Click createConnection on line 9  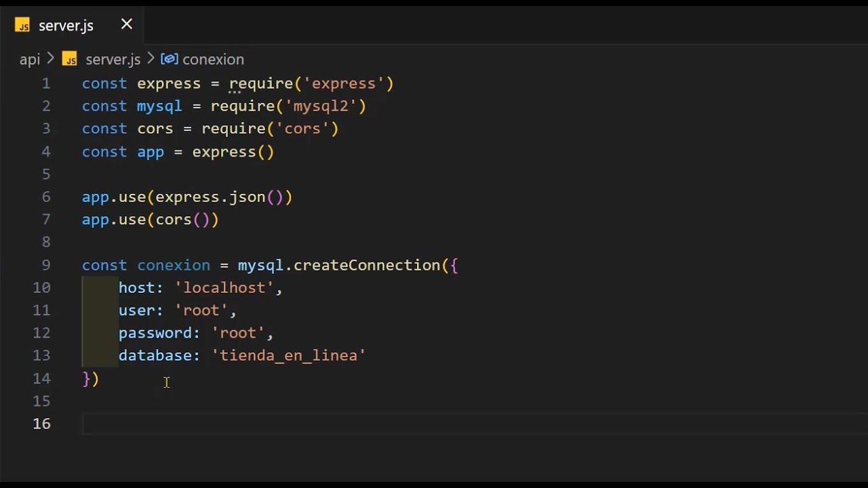tap(367, 265)
